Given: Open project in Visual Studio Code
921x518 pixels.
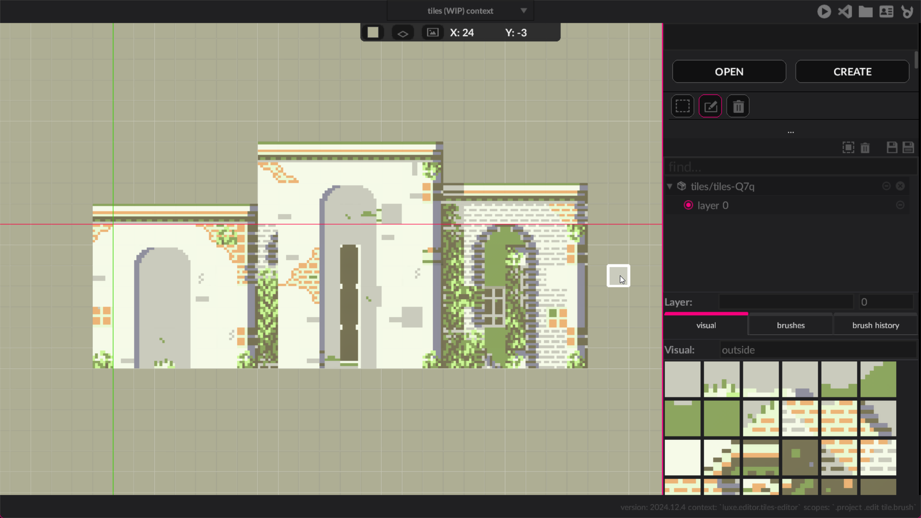Looking at the screenshot, I should pos(845,12).
